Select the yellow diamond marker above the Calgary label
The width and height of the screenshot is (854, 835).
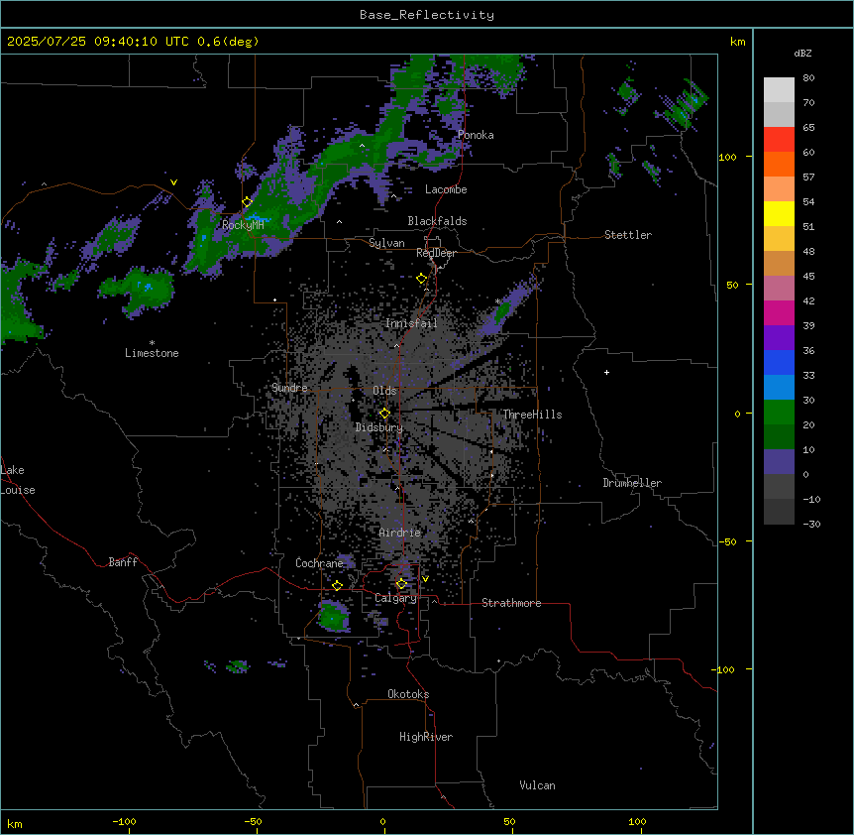pos(401,584)
